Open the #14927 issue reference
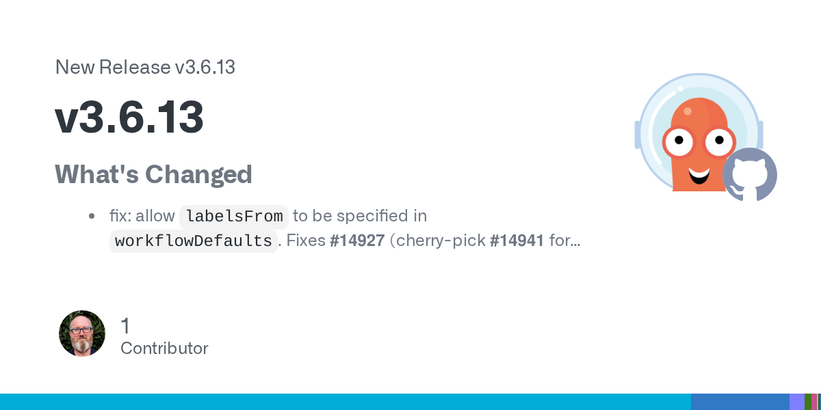821x410 pixels. pos(356,241)
